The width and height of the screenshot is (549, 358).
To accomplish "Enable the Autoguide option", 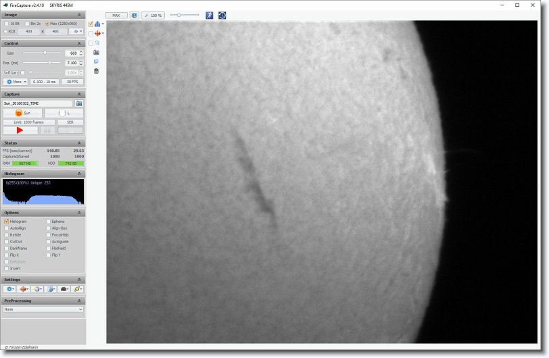I will [x=48, y=241].
